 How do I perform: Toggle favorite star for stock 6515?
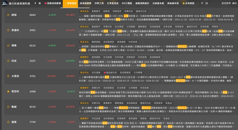(x=8, y=46)
